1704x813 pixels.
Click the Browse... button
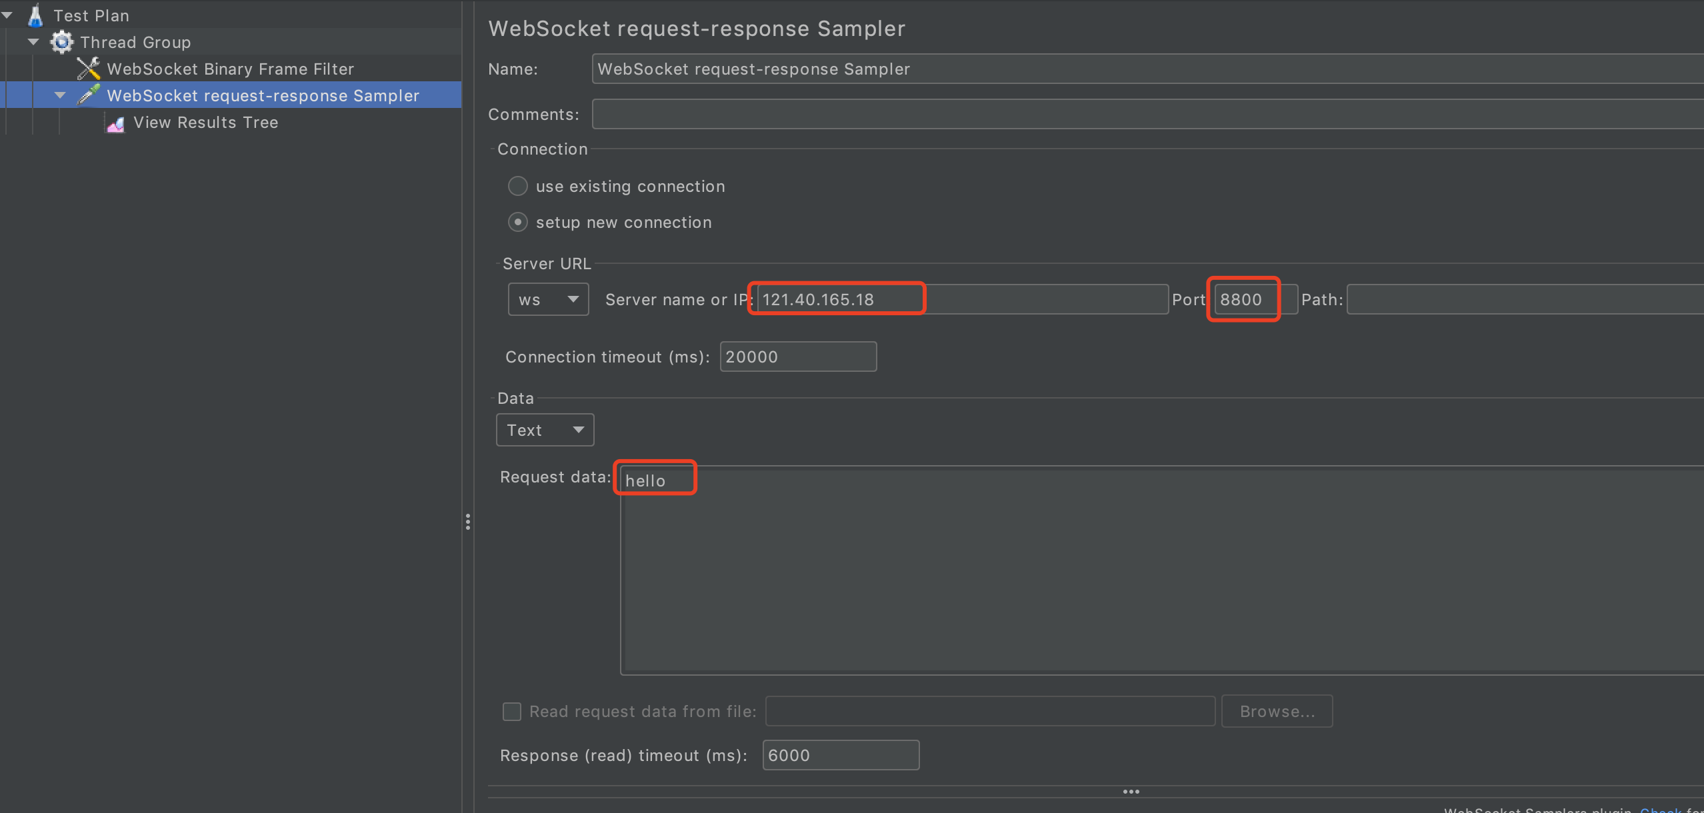tap(1277, 712)
